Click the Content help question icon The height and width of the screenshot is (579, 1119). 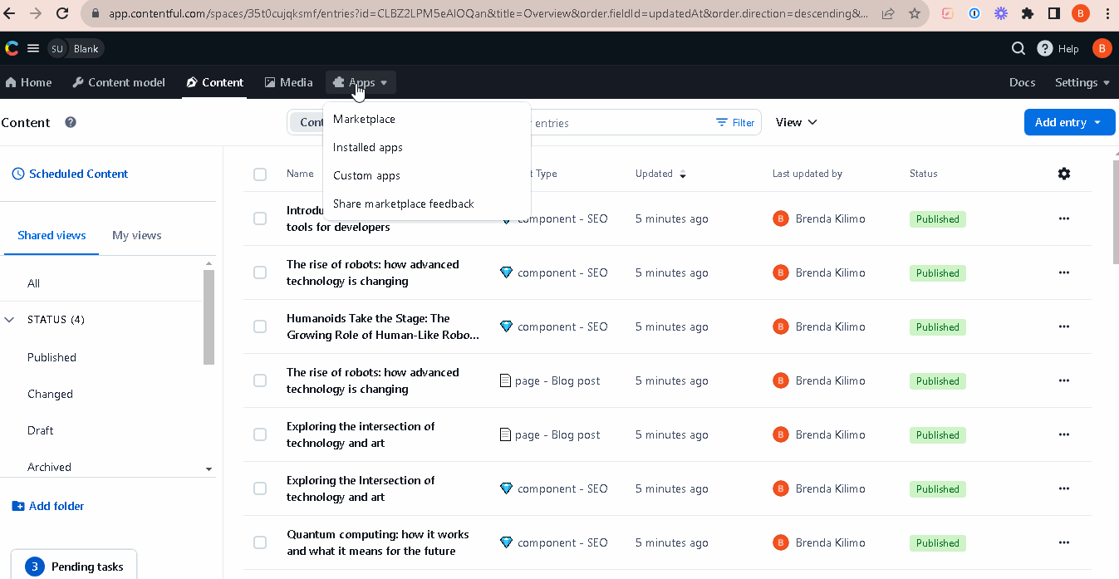point(71,122)
